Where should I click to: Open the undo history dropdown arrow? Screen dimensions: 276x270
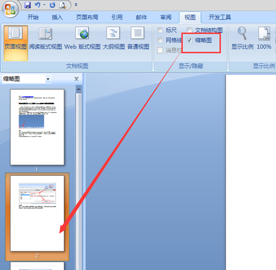pyautogui.click(x=44, y=5)
